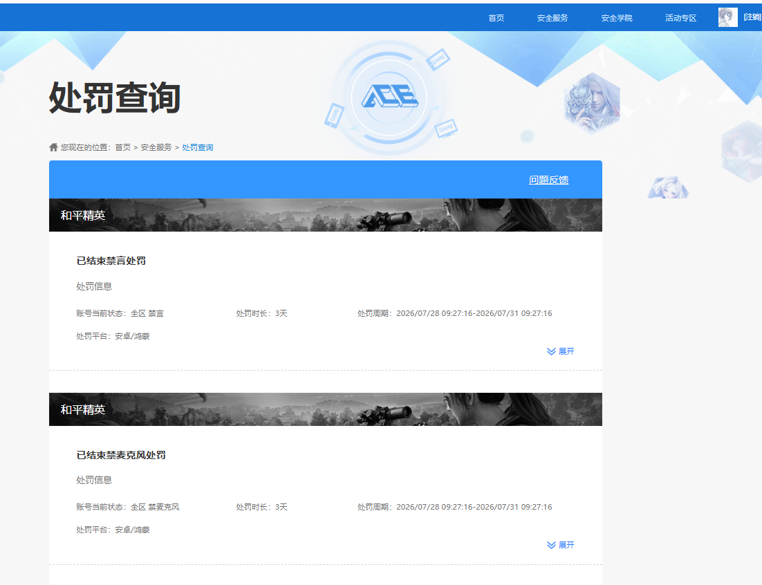Click 处罚平台 安卓/鸿蒙 in 禁麦克风 record

point(113,530)
